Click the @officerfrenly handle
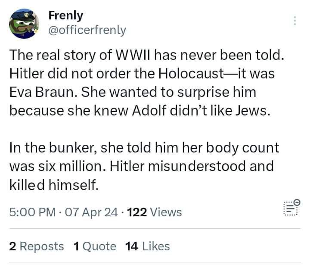310x265 pixels. [87, 30]
